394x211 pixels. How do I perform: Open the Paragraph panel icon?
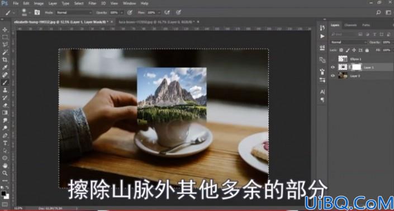pyautogui.click(x=322, y=100)
